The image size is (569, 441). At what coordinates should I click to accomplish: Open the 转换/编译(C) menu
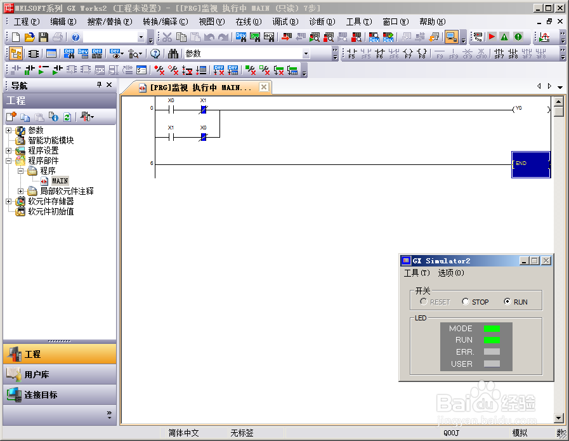(166, 22)
